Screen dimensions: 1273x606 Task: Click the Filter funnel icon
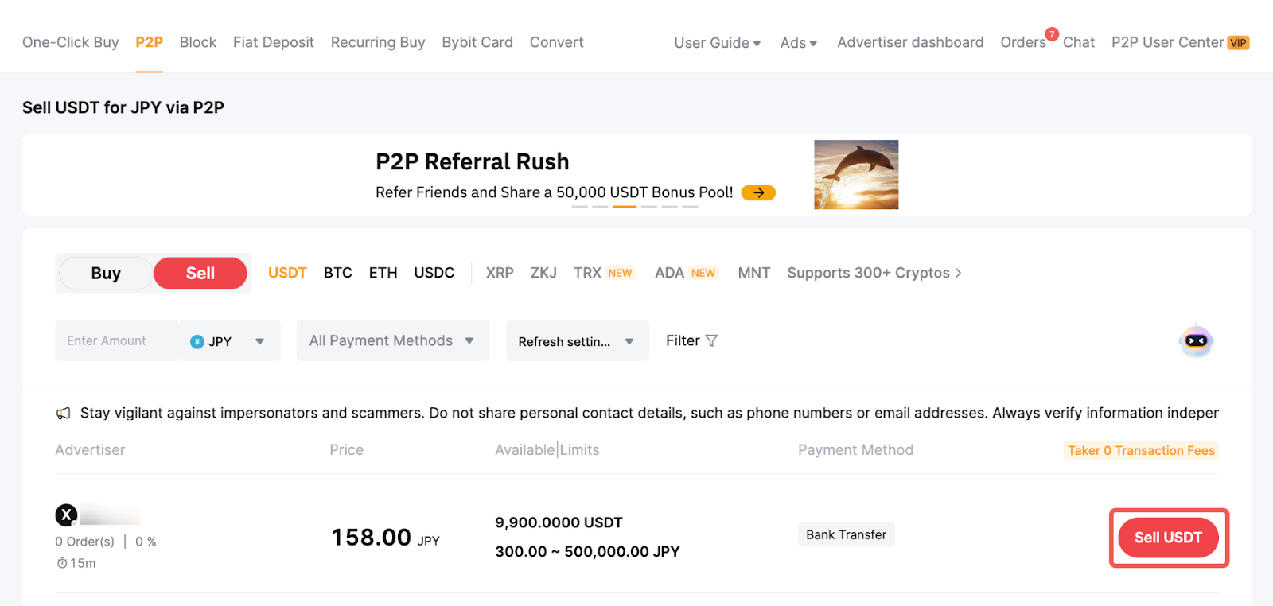711,340
